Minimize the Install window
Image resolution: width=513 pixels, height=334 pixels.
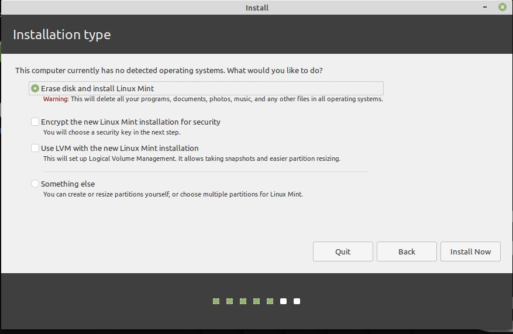pos(485,7)
